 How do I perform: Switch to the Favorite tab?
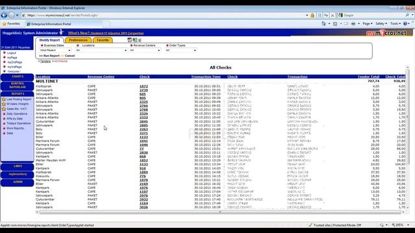tap(102, 40)
